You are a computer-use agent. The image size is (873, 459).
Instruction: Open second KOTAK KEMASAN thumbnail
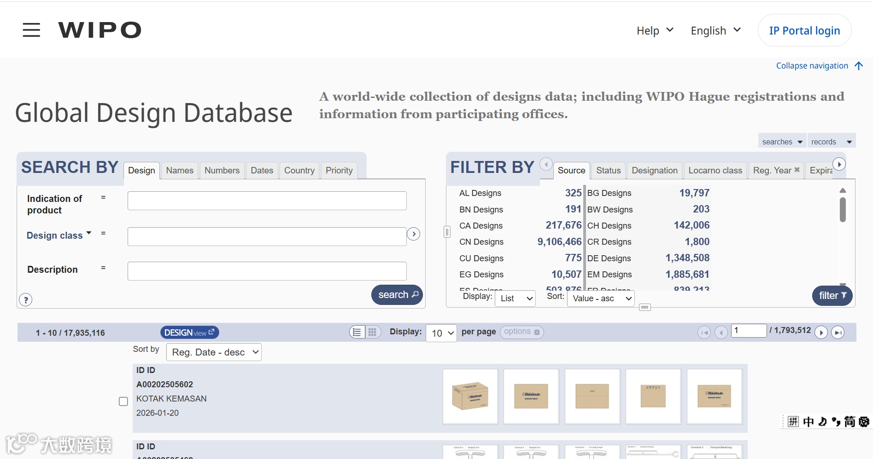(531, 396)
